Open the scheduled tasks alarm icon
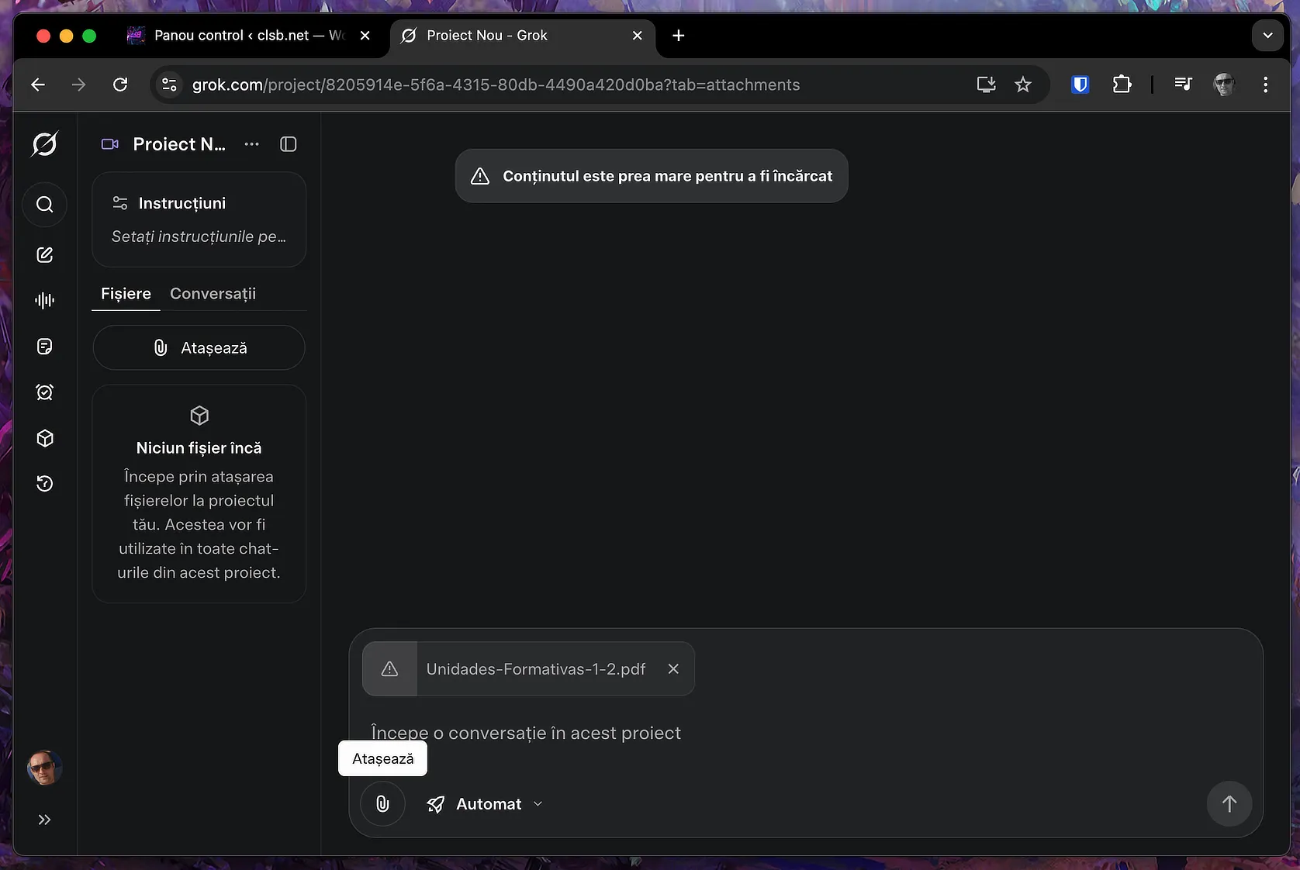1300x870 pixels. [x=45, y=392]
